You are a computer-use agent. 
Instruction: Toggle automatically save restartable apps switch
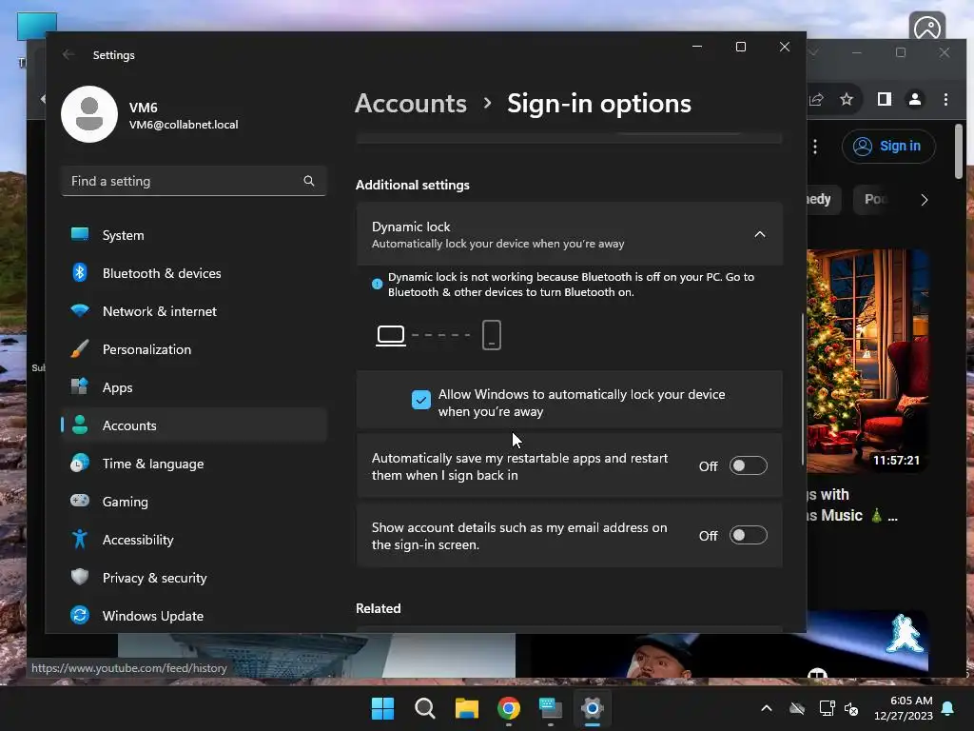(x=748, y=465)
